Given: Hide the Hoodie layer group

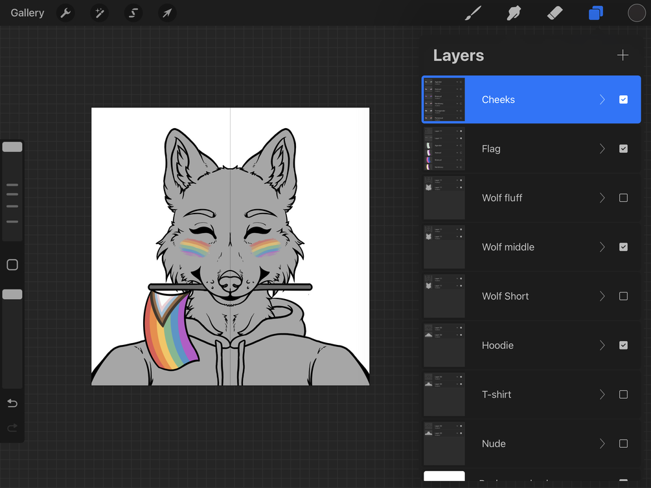Looking at the screenshot, I should [623, 345].
